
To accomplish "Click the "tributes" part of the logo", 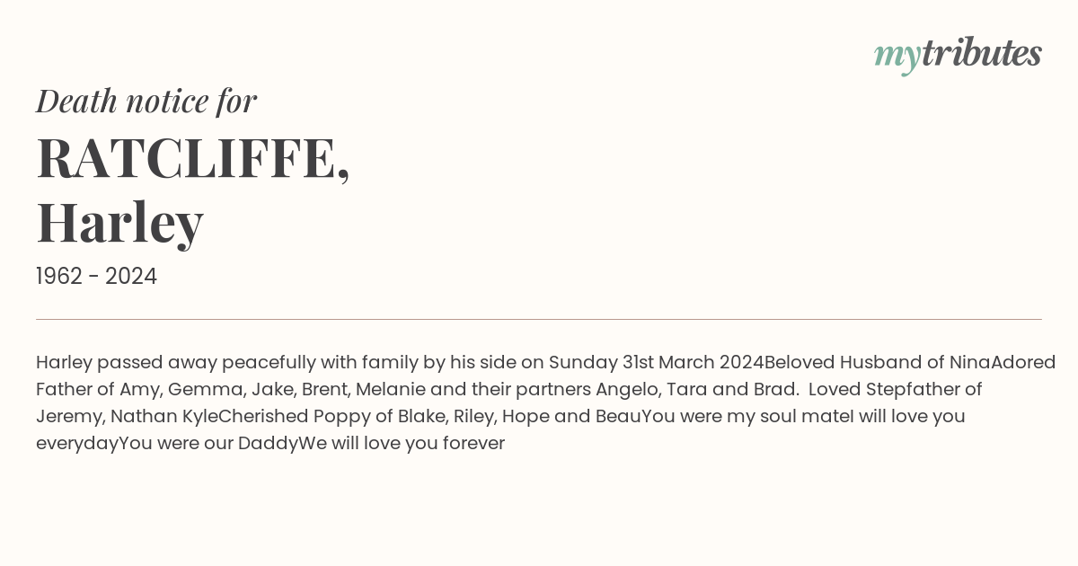I will click(981, 53).
